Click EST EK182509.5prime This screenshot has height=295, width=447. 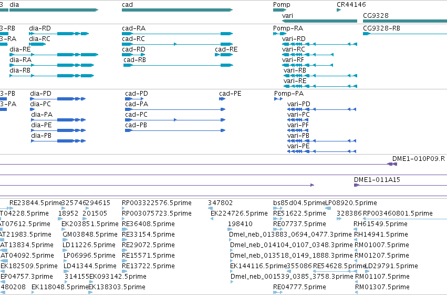(x=29, y=266)
